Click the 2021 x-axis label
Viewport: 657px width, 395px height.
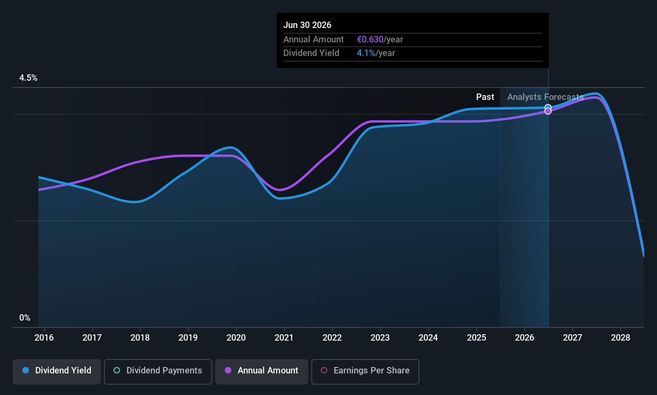284,338
